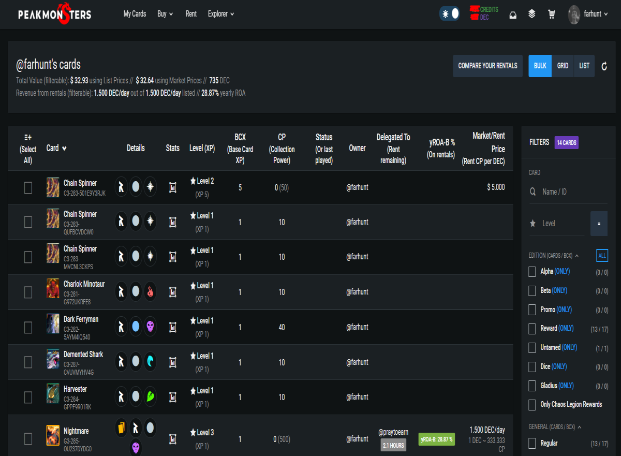
Task: Click death skull icon on Nightmare
Action: 136,447
